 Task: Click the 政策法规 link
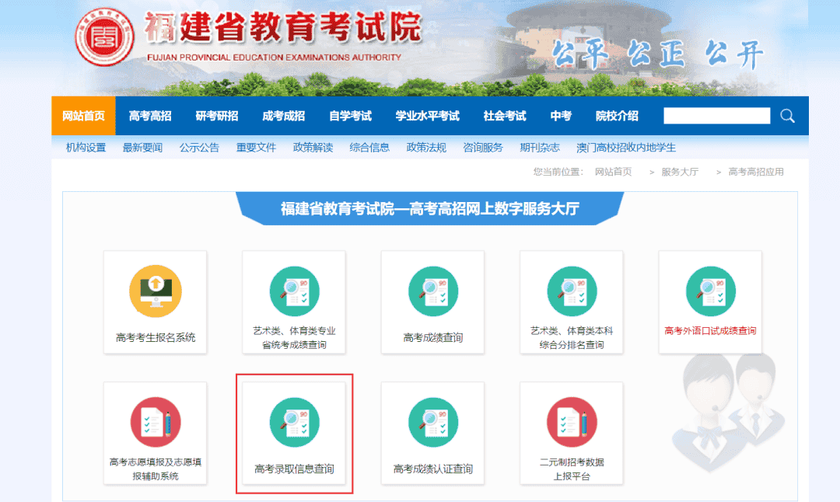click(426, 147)
